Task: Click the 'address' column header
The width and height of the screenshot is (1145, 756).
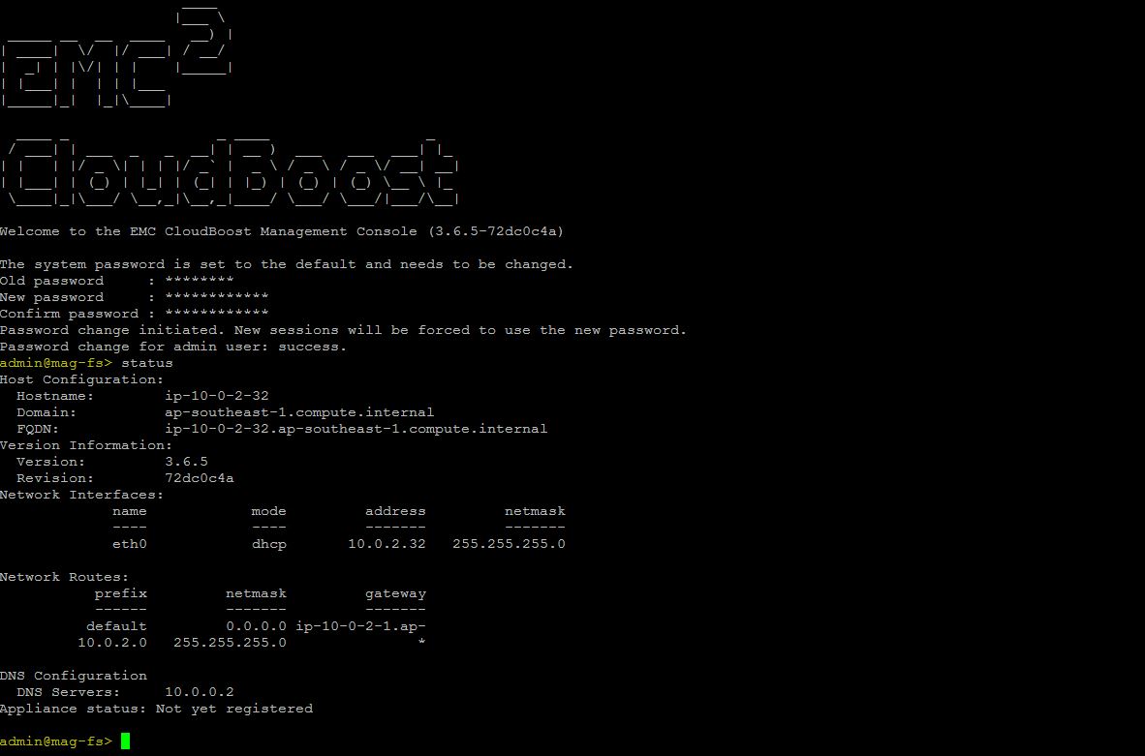Action: click(x=395, y=511)
